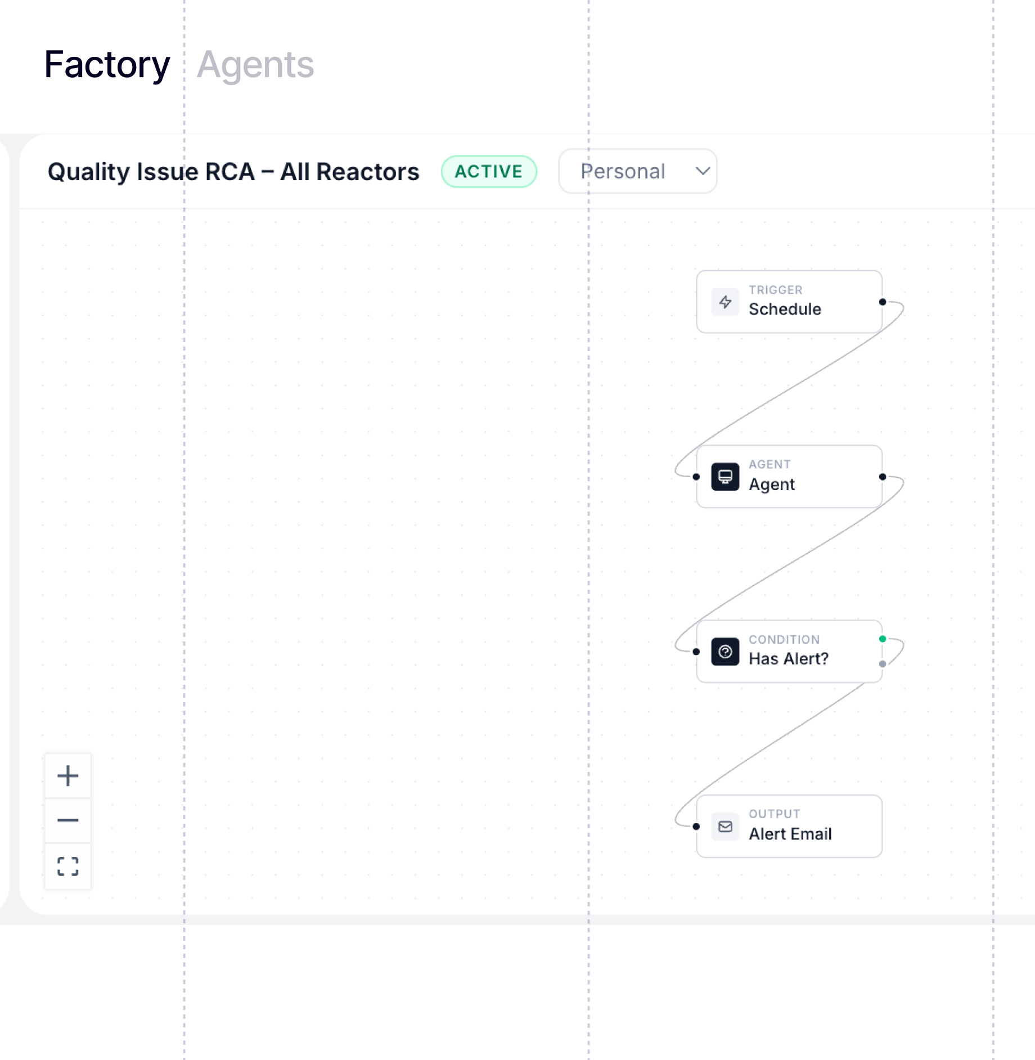Screen dimensions: 1035x1060
Task: Select the green true output port on Has Alert
Action: point(883,639)
